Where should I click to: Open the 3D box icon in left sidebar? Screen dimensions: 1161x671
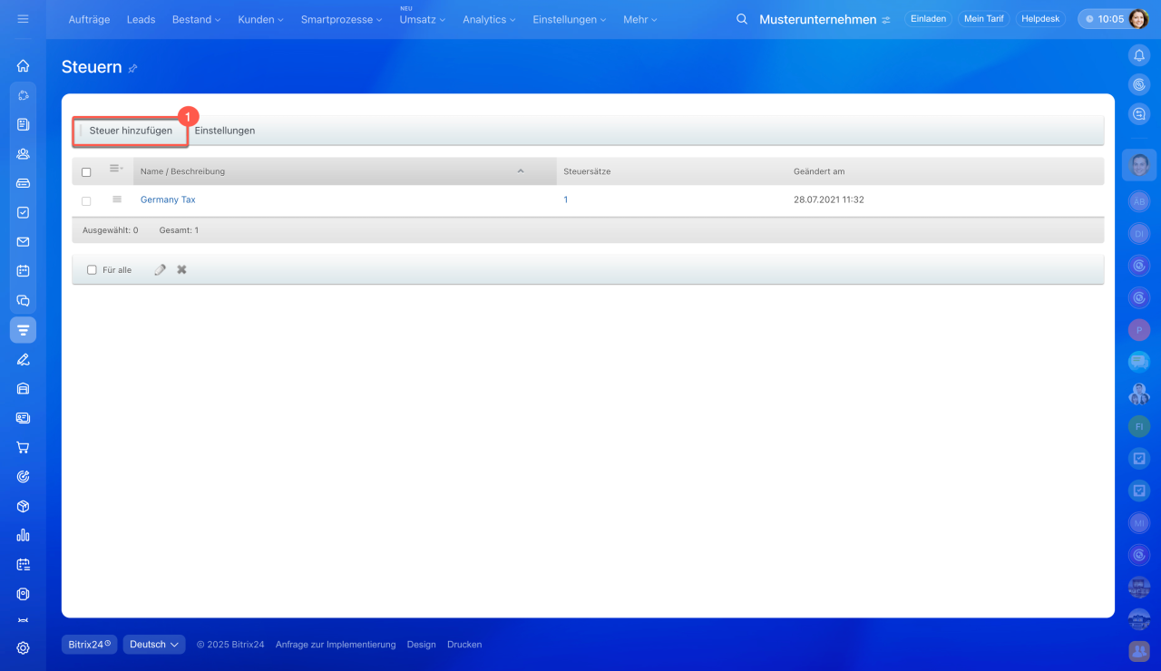point(23,506)
